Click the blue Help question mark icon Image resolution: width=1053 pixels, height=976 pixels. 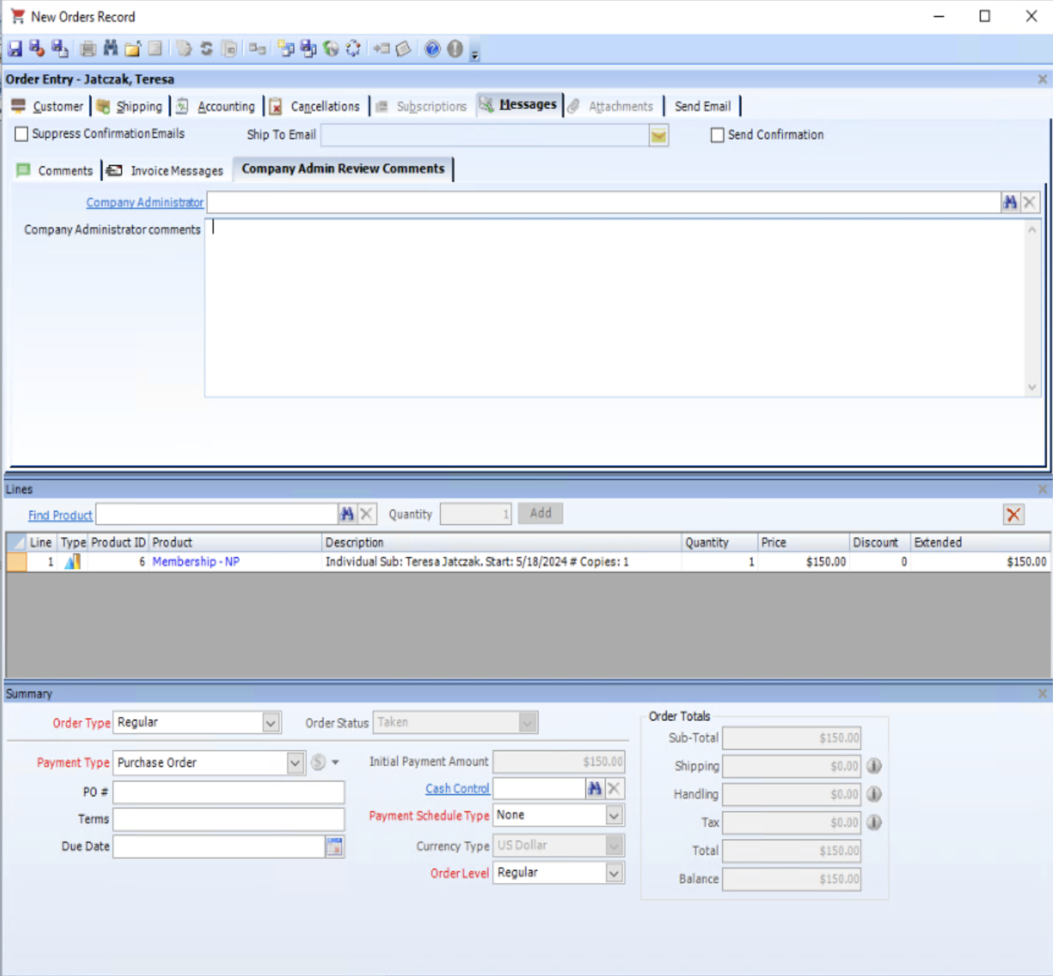tap(432, 49)
